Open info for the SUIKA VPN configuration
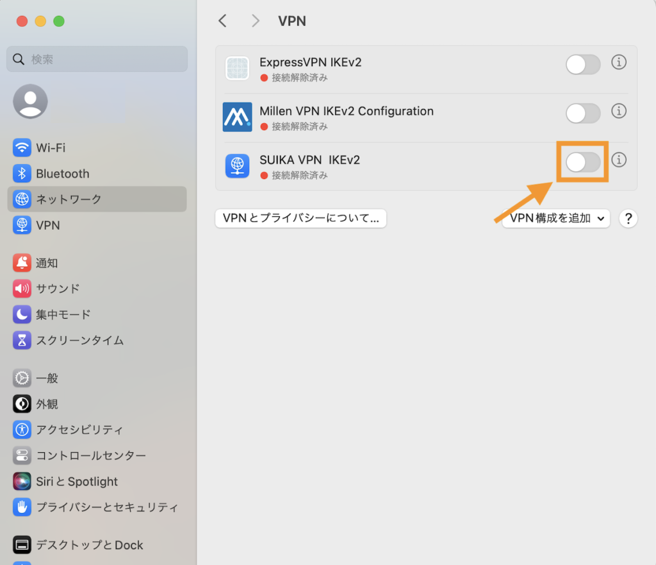Viewport: 656px width, 565px height. click(x=619, y=160)
